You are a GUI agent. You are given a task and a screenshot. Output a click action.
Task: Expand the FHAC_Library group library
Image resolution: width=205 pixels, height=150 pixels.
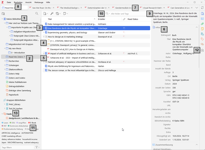pyautogui.click(x=5, y=104)
